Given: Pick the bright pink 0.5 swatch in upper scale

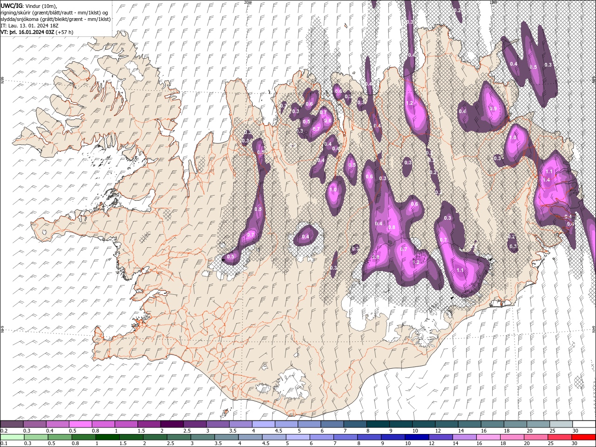Looking at the screenshot, I should 80,424.
